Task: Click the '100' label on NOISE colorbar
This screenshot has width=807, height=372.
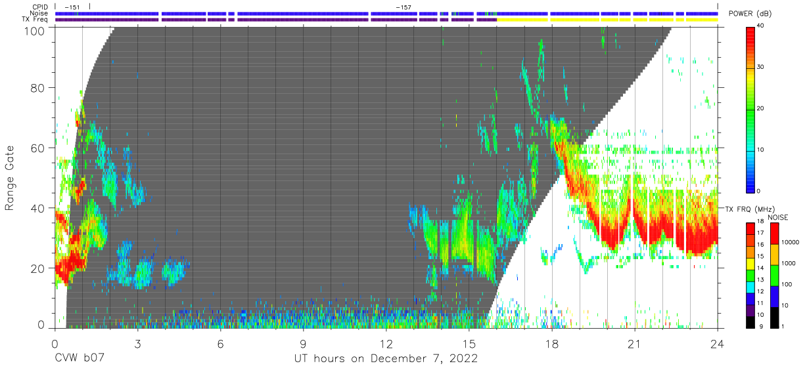Action: pos(787,284)
